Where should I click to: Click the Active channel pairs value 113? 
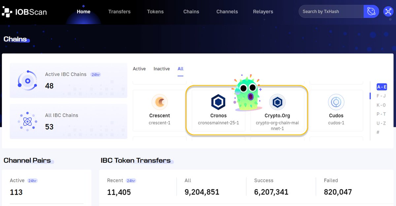[16, 192]
